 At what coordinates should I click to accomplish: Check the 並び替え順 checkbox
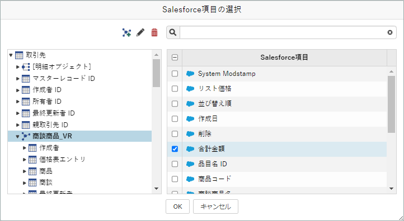tap(175, 104)
